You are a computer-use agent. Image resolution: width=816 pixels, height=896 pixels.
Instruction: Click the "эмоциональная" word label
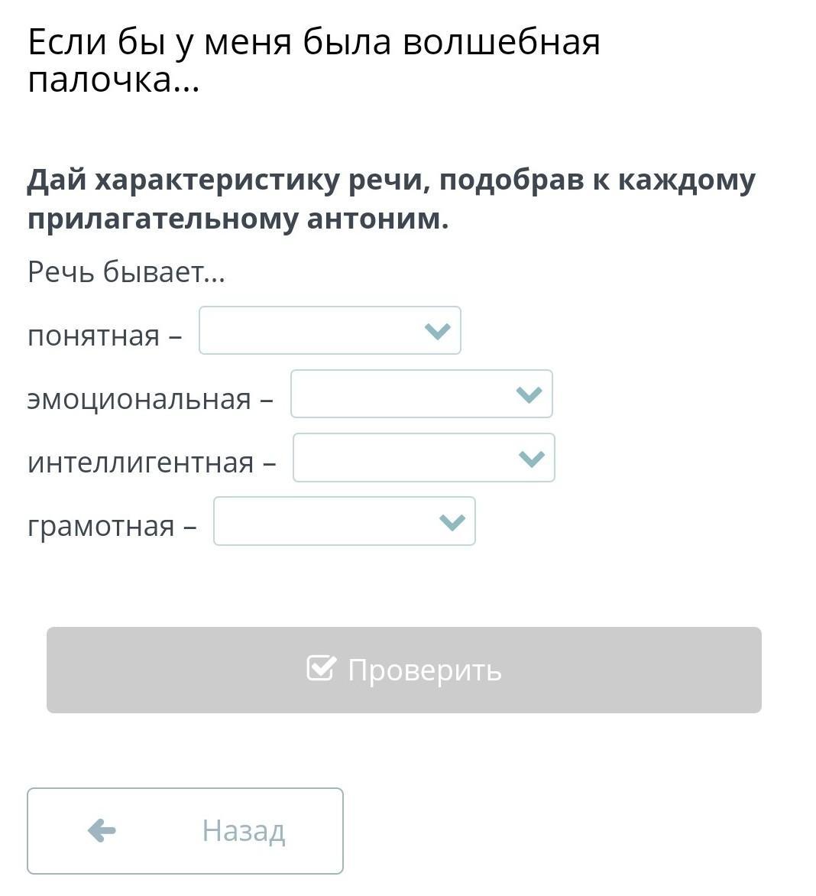click(139, 399)
